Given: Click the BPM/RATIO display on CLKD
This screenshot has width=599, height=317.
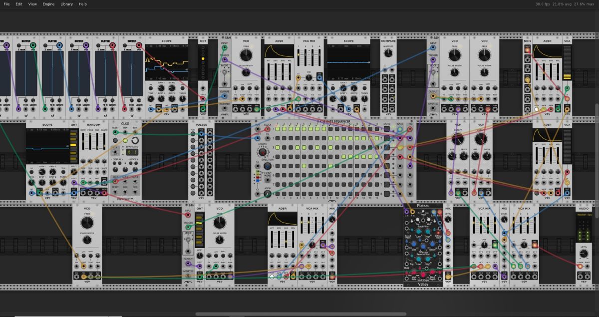Looking at the screenshot, I should (x=132, y=152).
